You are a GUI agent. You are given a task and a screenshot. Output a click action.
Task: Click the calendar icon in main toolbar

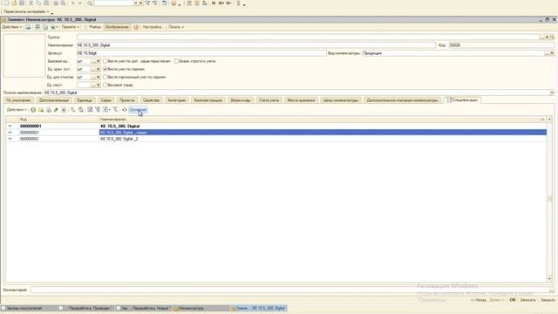coord(197,3)
